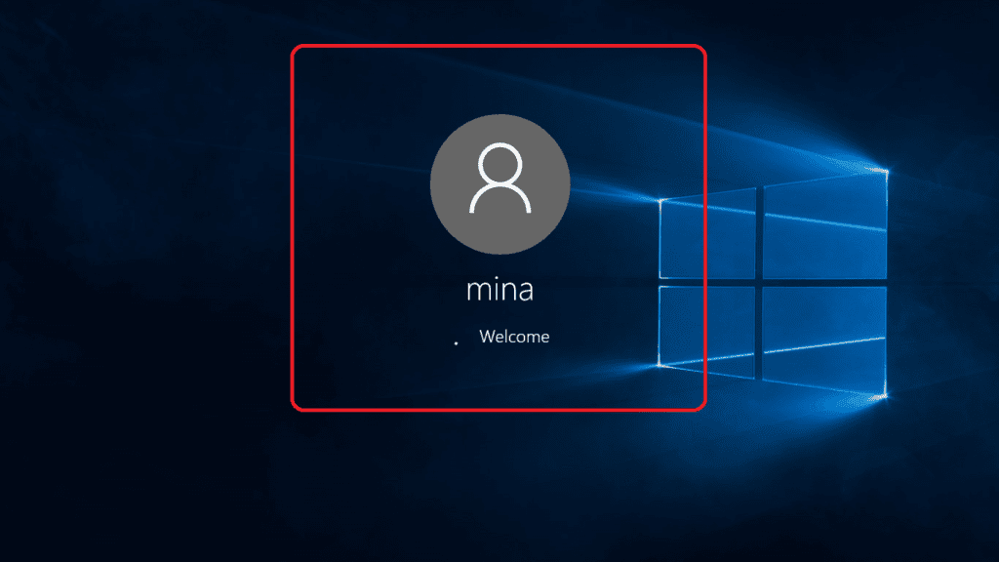Click the lower-right pane of Windows logo
The height and width of the screenshot is (562, 999).
pos(825,335)
